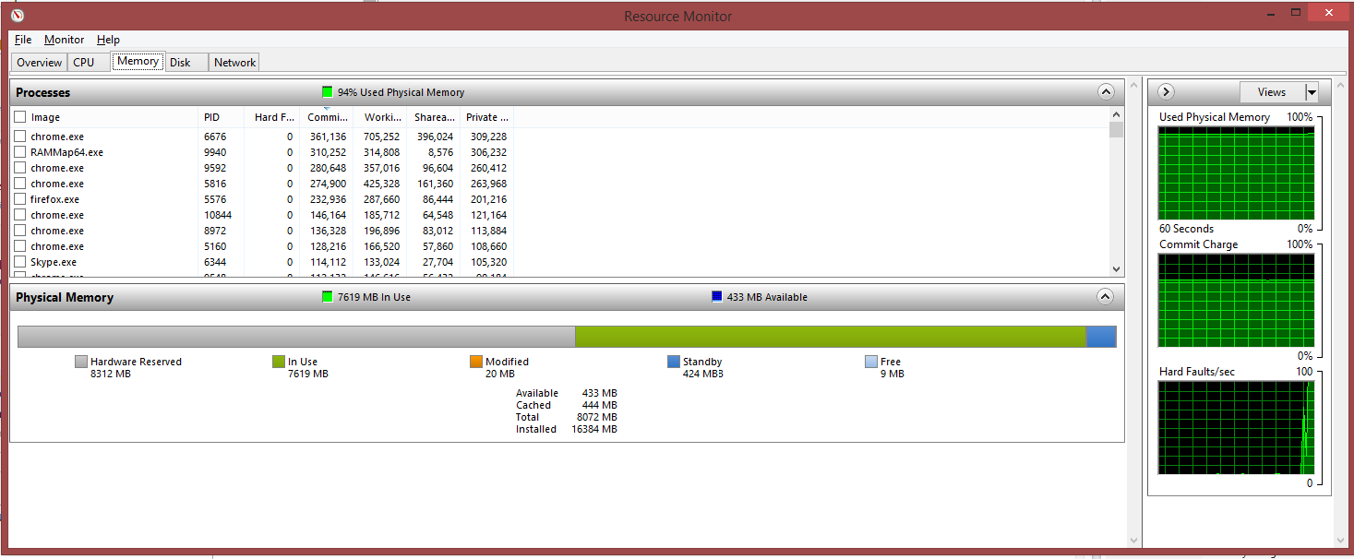Click the orange Modified legend square
The width and height of the screenshot is (1354, 559).
476,363
